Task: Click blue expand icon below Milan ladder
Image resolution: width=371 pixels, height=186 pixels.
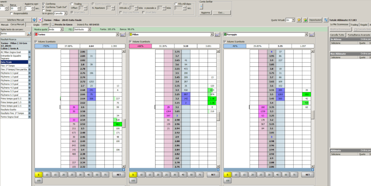Action: point(218,170)
